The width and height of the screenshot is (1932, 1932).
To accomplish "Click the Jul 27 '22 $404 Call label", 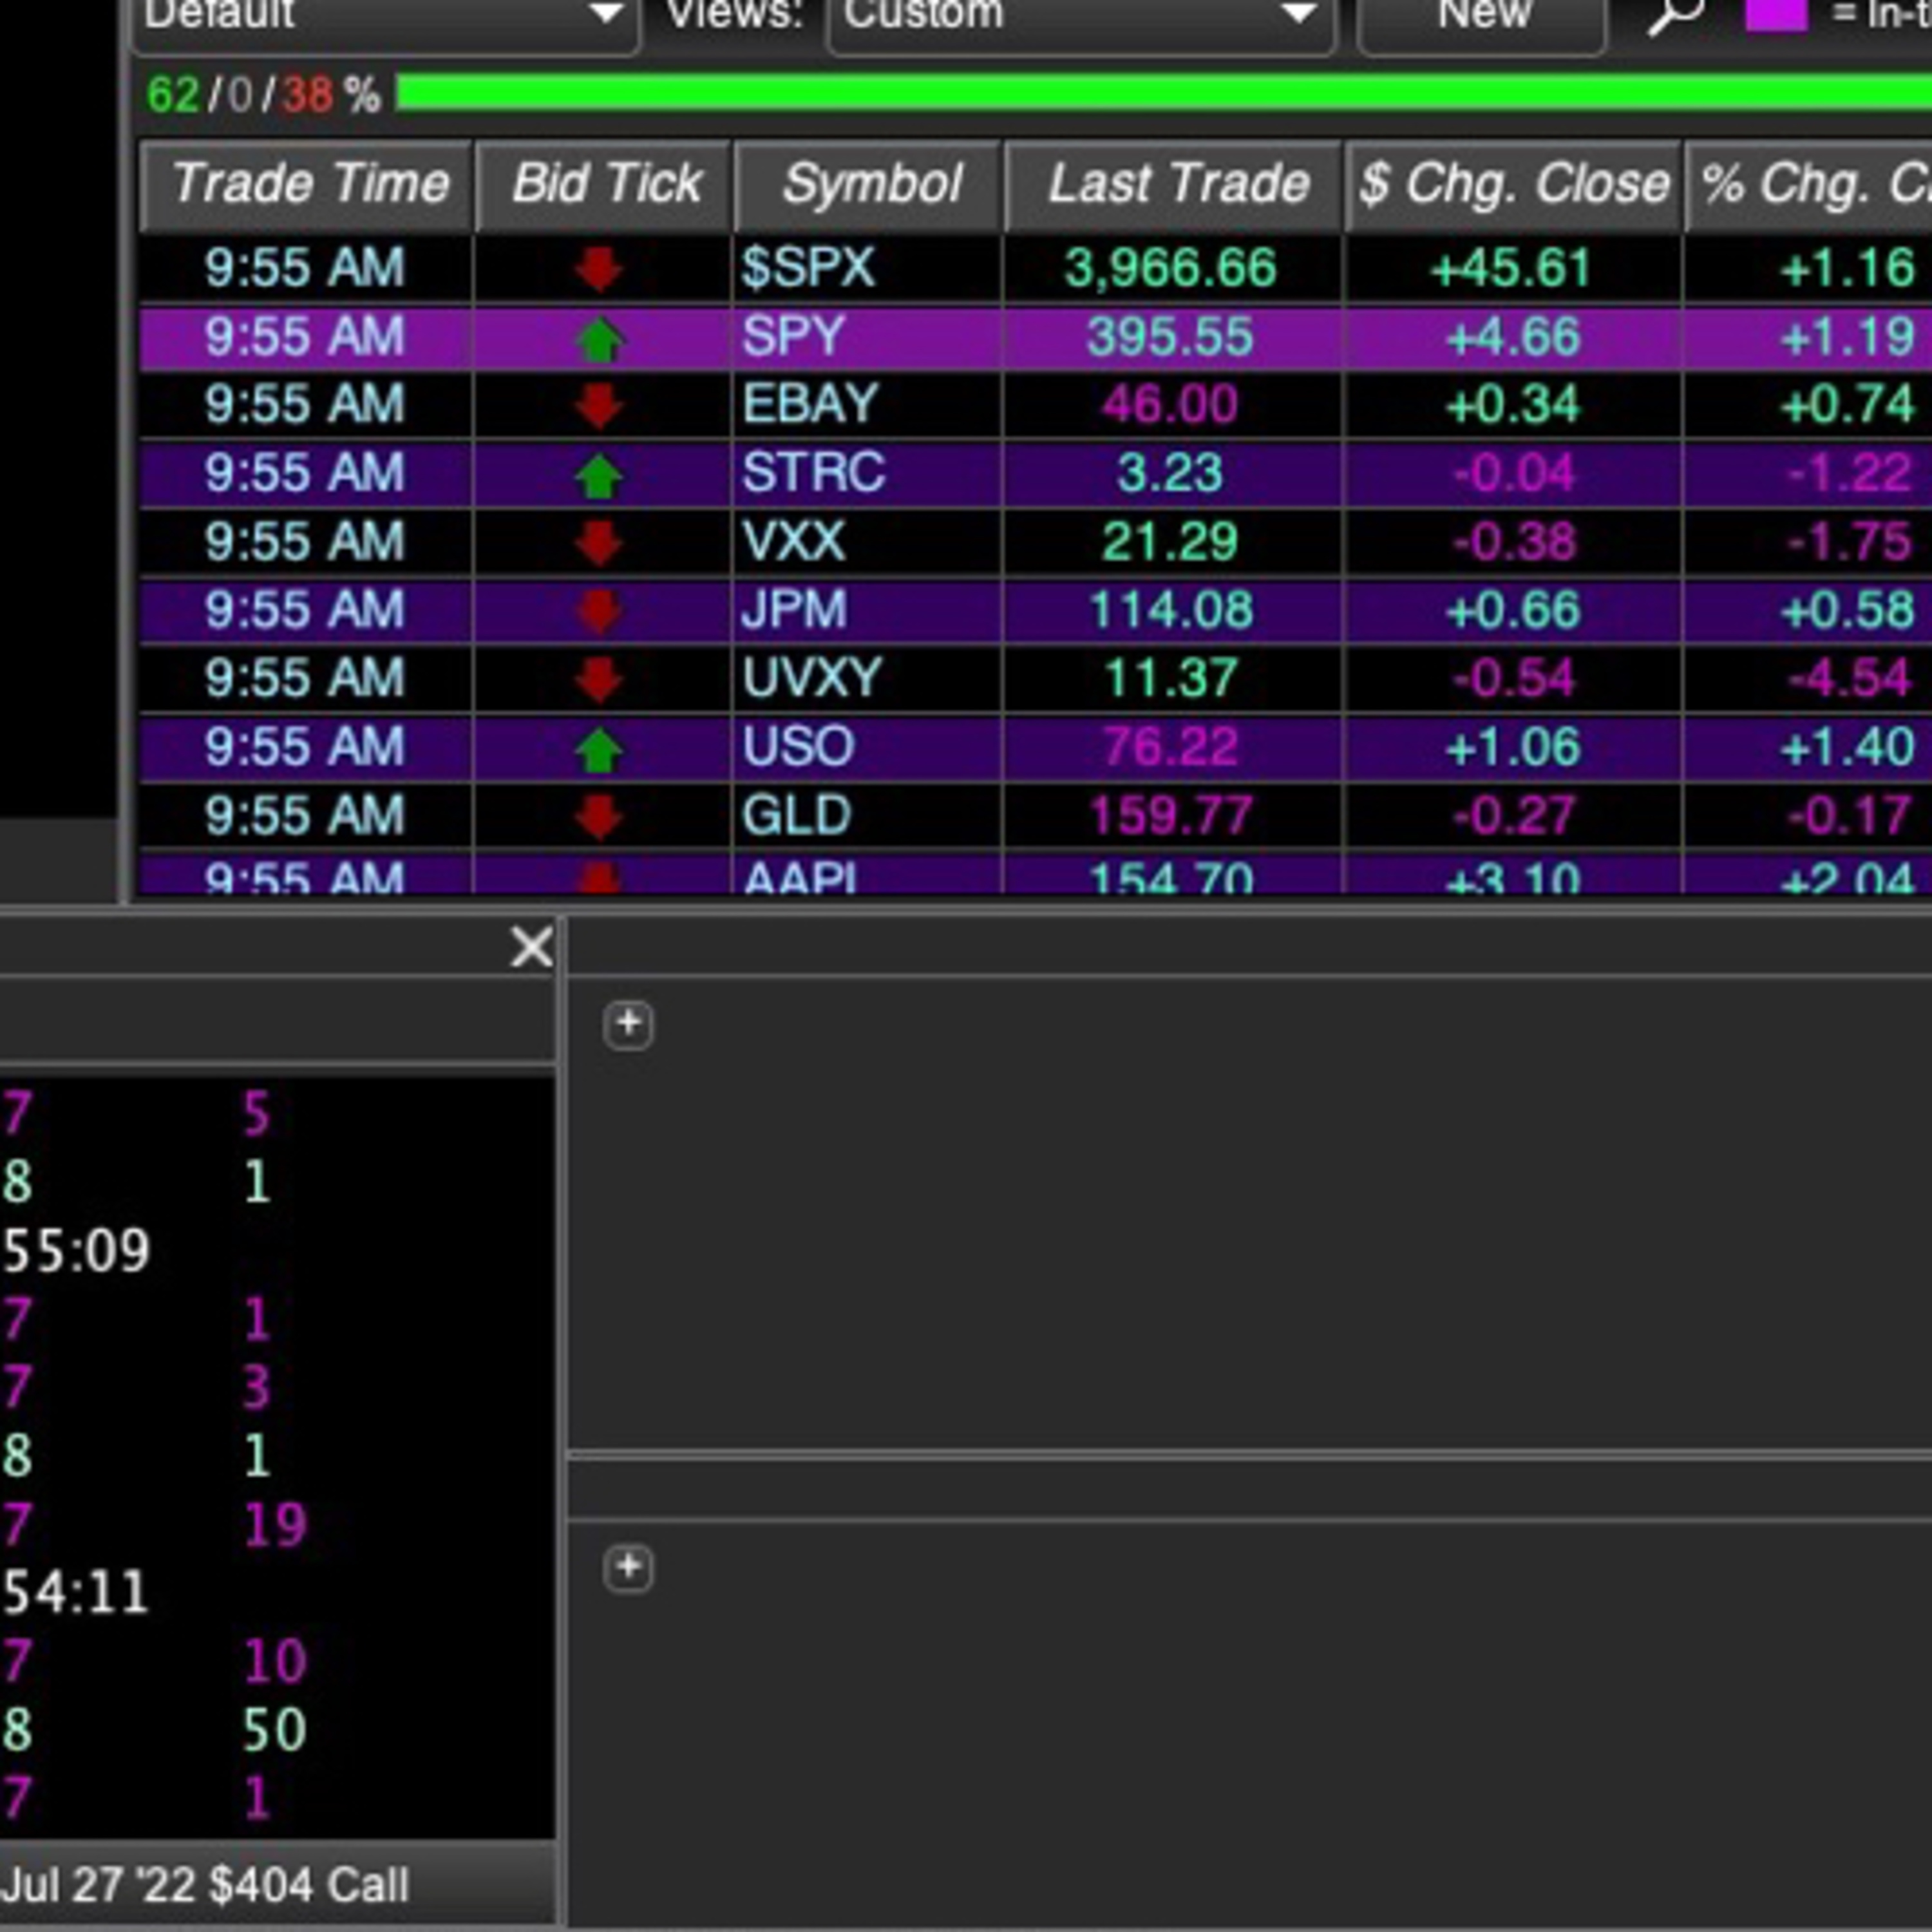I will (x=205, y=1885).
